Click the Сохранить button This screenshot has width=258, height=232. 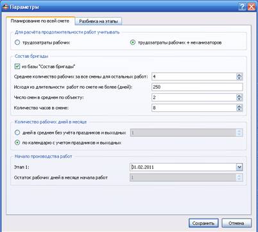point(203,223)
